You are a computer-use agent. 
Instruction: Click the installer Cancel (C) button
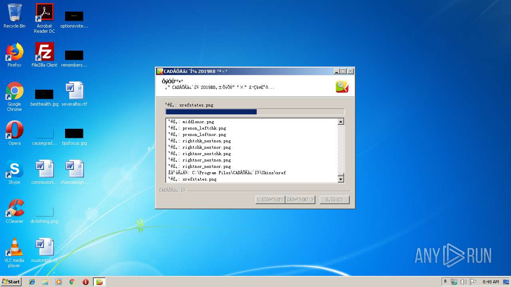click(x=335, y=200)
